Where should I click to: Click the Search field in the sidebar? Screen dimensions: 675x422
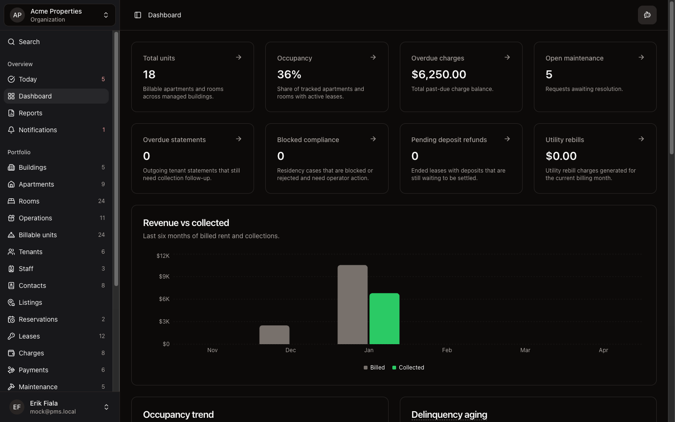[x=29, y=42]
